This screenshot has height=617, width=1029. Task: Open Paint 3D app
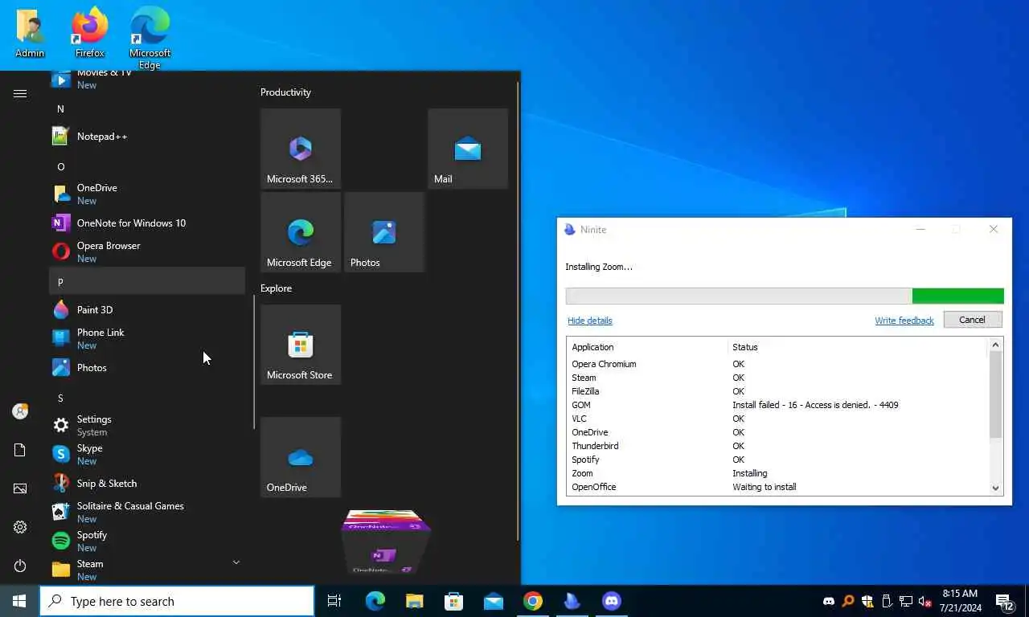point(147,310)
